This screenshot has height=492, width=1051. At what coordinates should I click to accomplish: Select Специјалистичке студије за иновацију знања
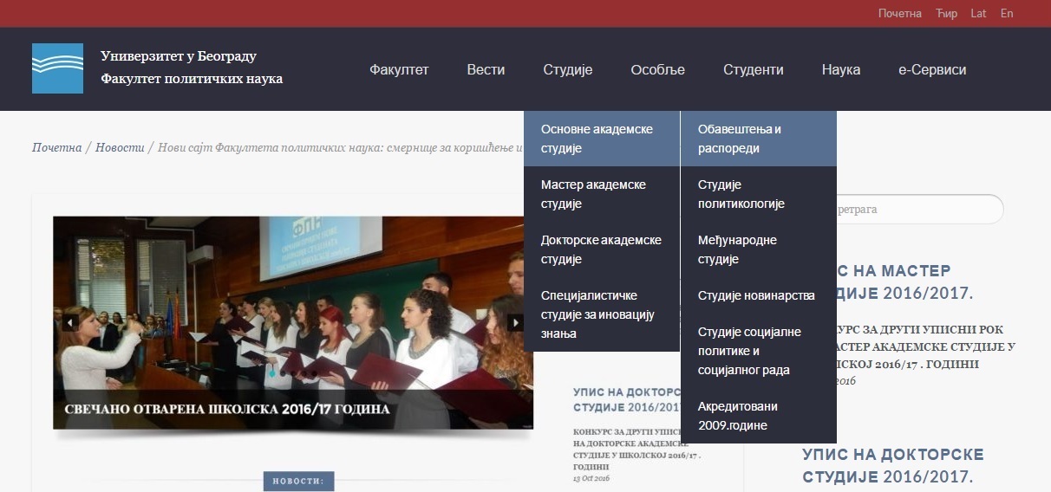click(x=602, y=314)
